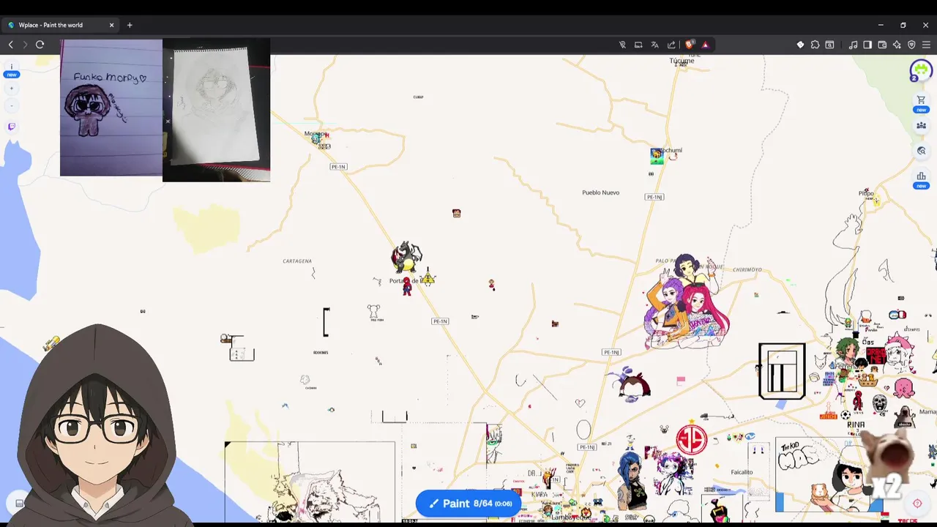Click the install app icon in address bar
Image resolution: width=937 pixels, height=527 pixels.
click(x=638, y=45)
